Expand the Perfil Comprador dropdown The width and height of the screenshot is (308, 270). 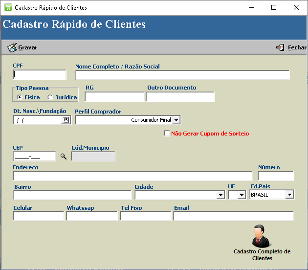[x=176, y=120]
